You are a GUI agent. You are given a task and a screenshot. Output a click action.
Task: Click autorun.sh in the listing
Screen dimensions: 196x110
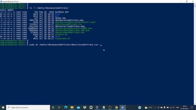pos(61,35)
